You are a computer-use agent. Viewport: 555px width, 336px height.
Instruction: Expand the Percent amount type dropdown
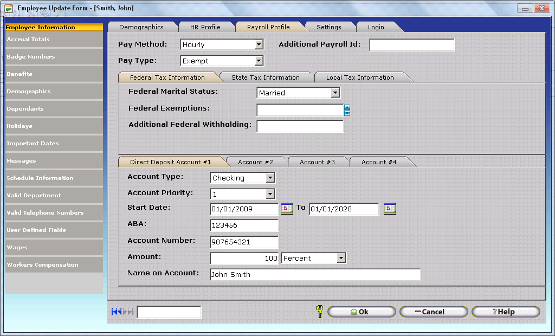pos(341,258)
